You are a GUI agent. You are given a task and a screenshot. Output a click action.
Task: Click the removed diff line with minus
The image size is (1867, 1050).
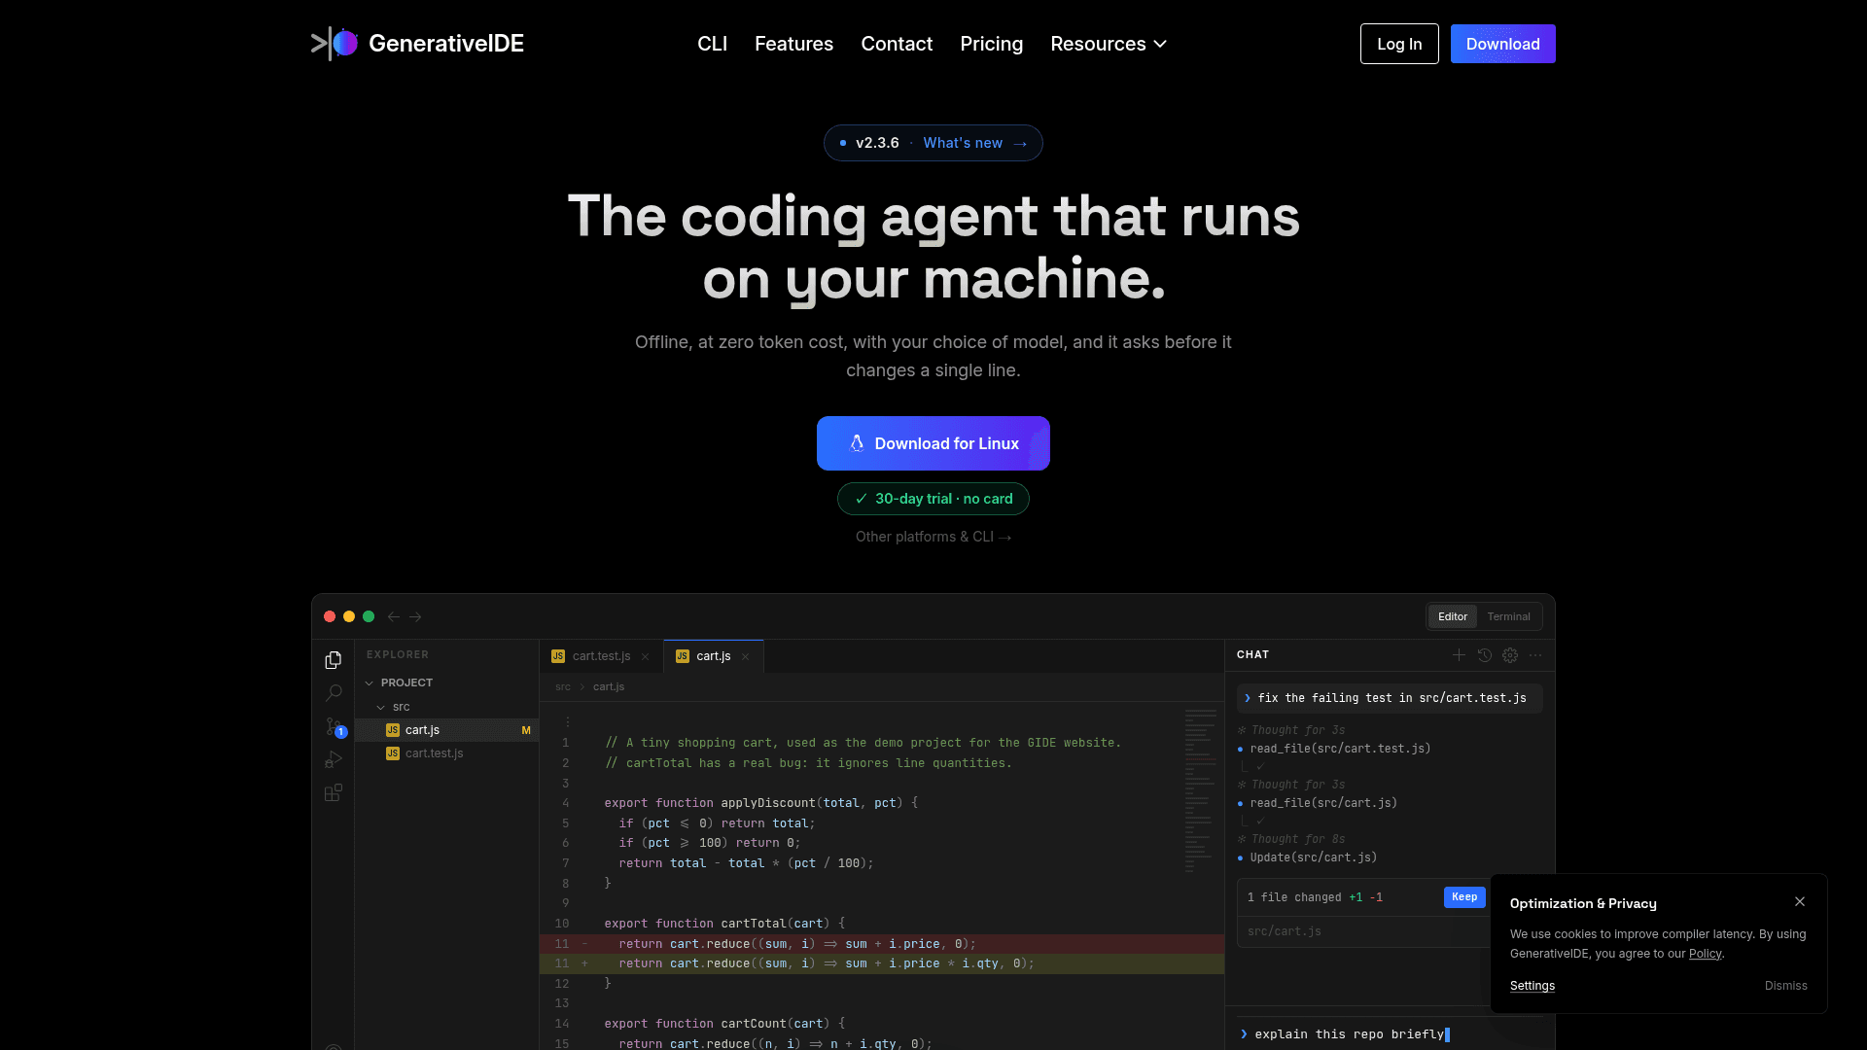[882, 944]
